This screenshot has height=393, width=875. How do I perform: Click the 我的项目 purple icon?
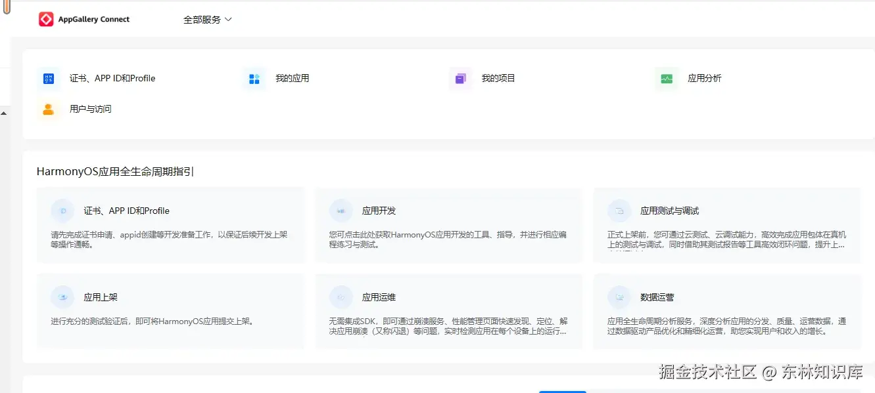460,79
